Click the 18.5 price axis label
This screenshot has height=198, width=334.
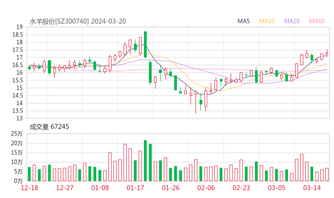click(x=18, y=35)
